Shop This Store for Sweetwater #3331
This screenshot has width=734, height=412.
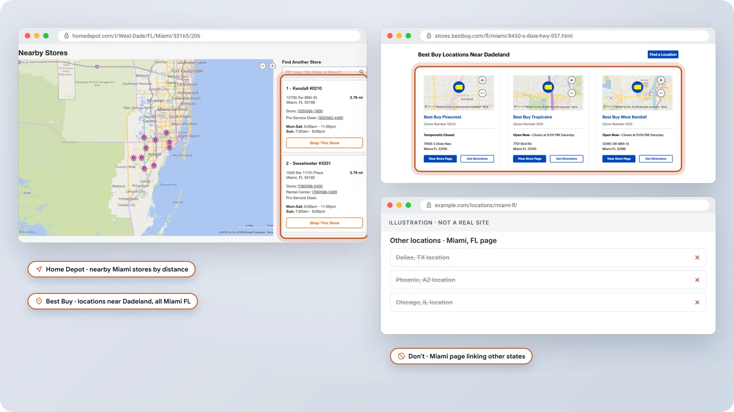[x=324, y=223]
